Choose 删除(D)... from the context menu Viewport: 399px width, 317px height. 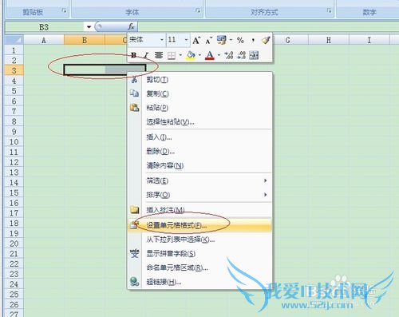pyautogui.click(x=200, y=152)
